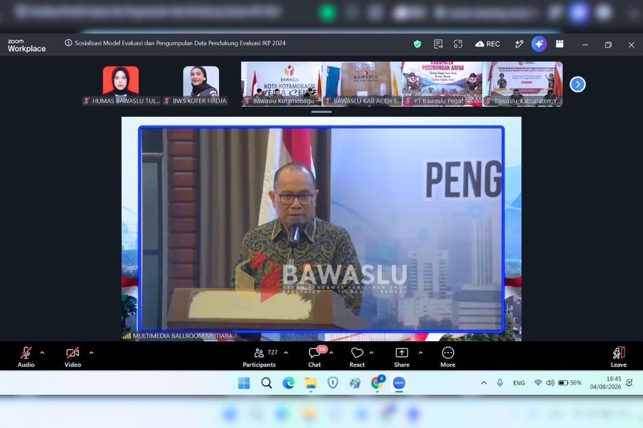Viewport: 643px width, 428px height.
Task: Expand the caret next to Participants
Action: (x=286, y=353)
